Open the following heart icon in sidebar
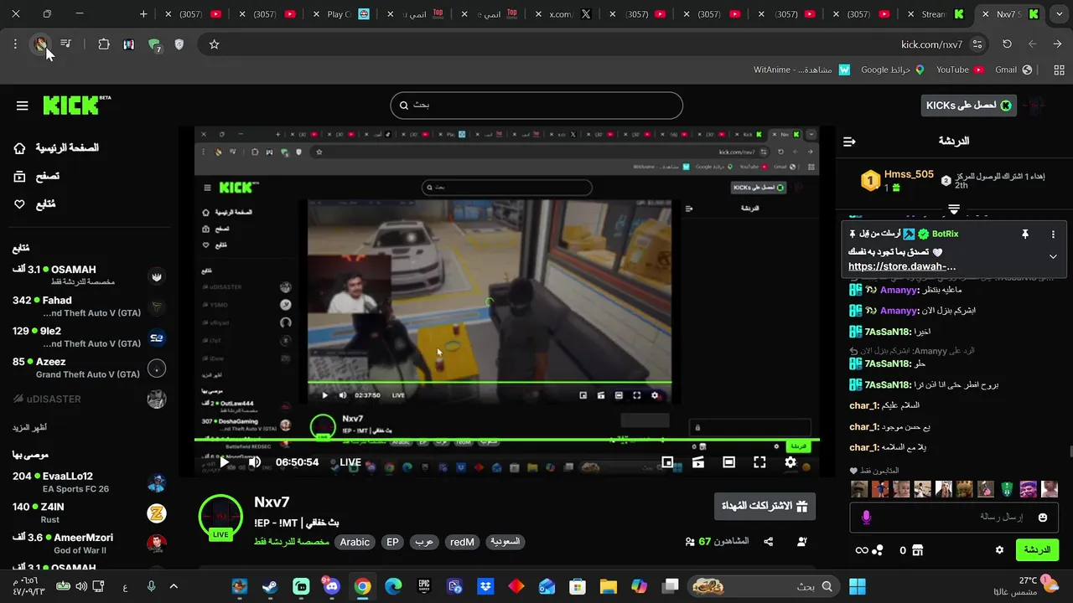 click(x=20, y=204)
